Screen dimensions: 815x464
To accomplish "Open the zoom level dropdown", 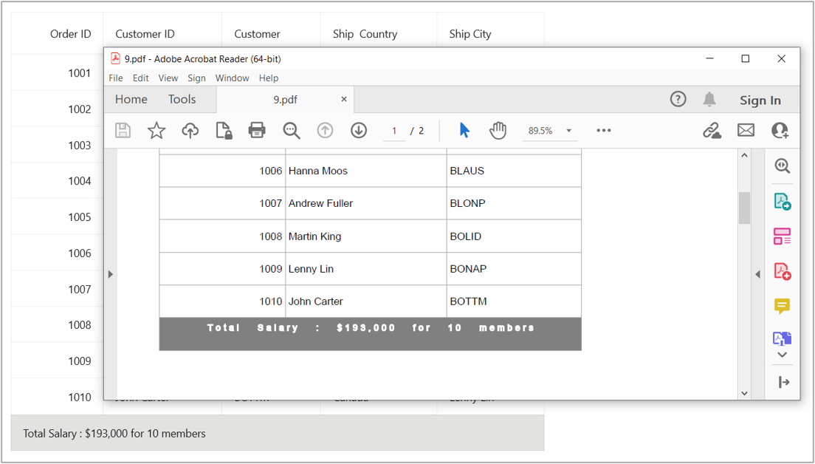I will (568, 131).
